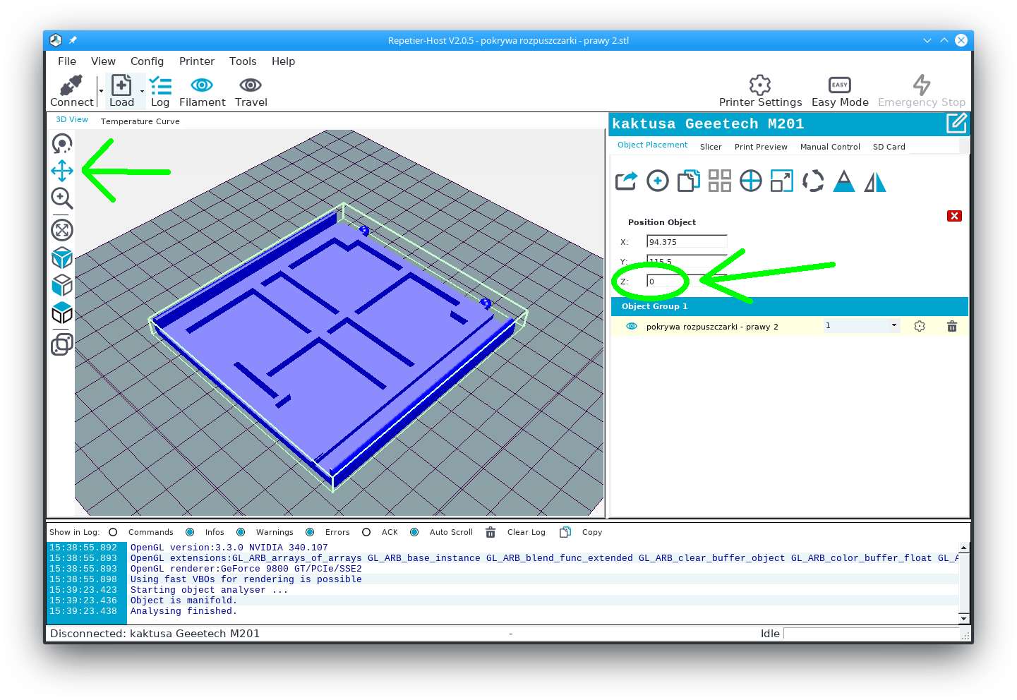This screenshot has height=700, width=1017.
Task: Open the object copies count dropdown
Action: [893, 325]
